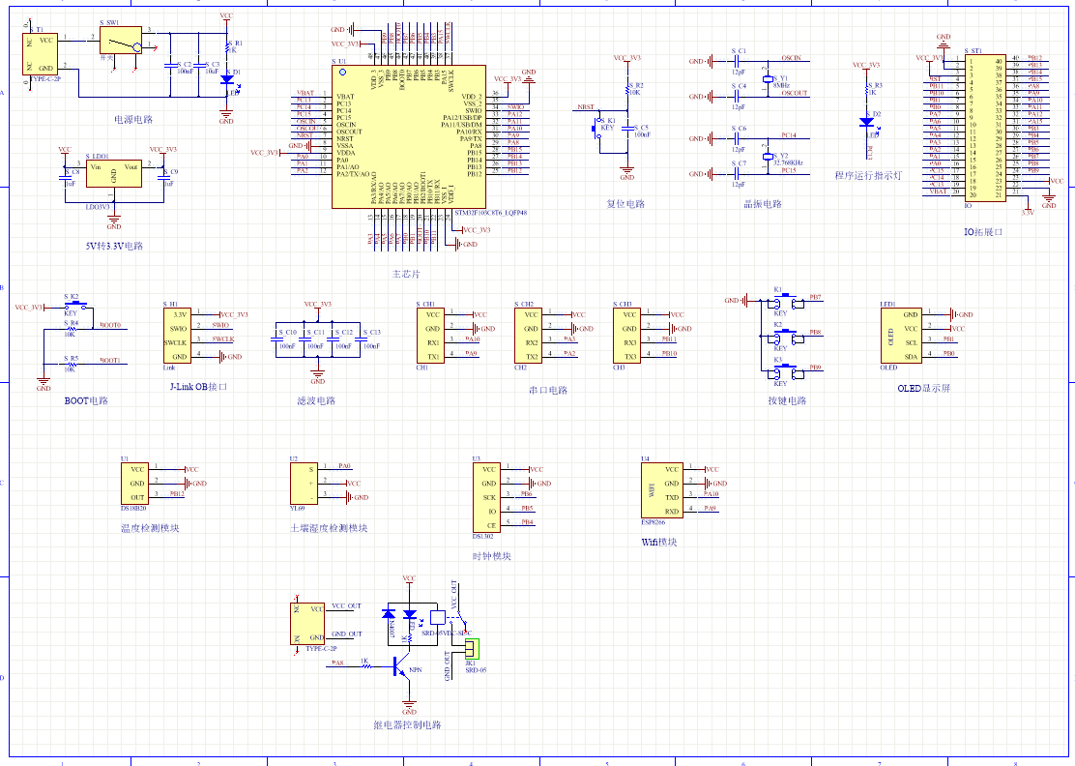The height and width of the screenshot is (766, 1075).
Task: Click the 串口电路 label
Action: click(548, 390)
